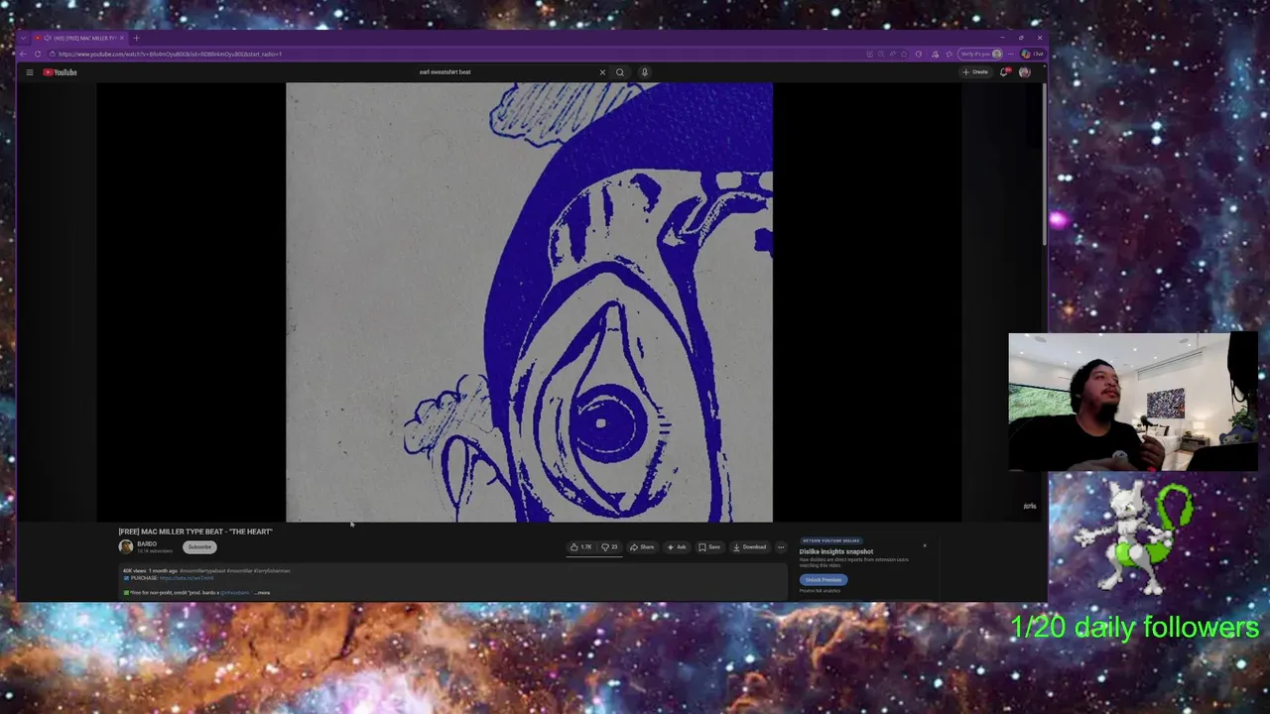Open the YouTube Create button
Image resolution: width=1270 pixels, height=714 pixels.
coord(975,72)
